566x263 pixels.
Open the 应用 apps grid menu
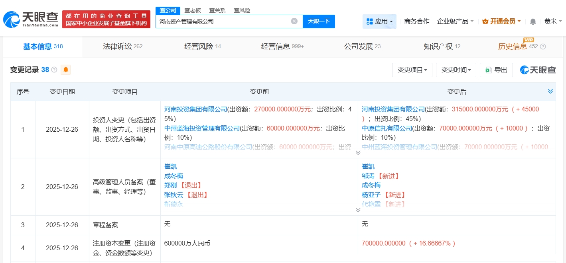(379, 21)
